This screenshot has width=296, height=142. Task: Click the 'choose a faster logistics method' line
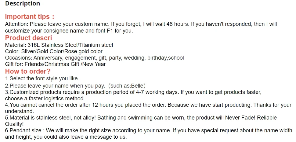click(45, 99)
